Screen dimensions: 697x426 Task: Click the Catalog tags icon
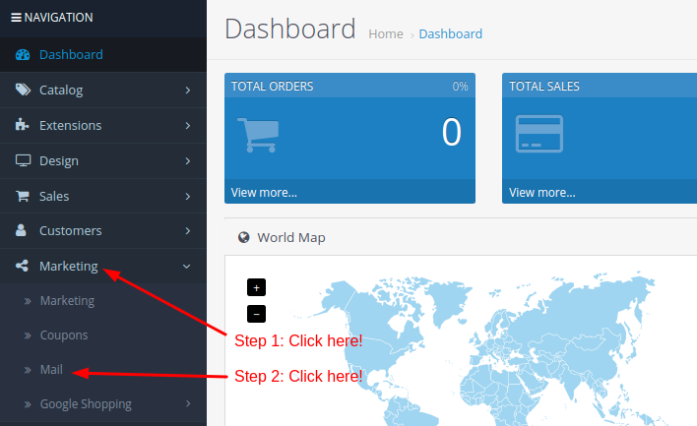click(x=23, y=90)
